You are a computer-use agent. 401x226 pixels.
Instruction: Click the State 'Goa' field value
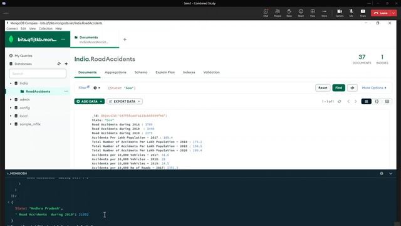(x=110, y=120)
